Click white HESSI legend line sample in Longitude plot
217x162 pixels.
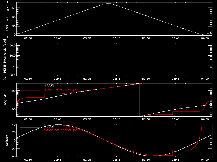[x=30, y=87]
